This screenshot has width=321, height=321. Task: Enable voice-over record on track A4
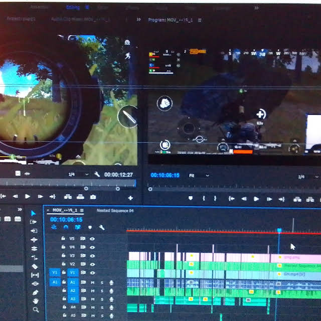[x=111, y=307]
